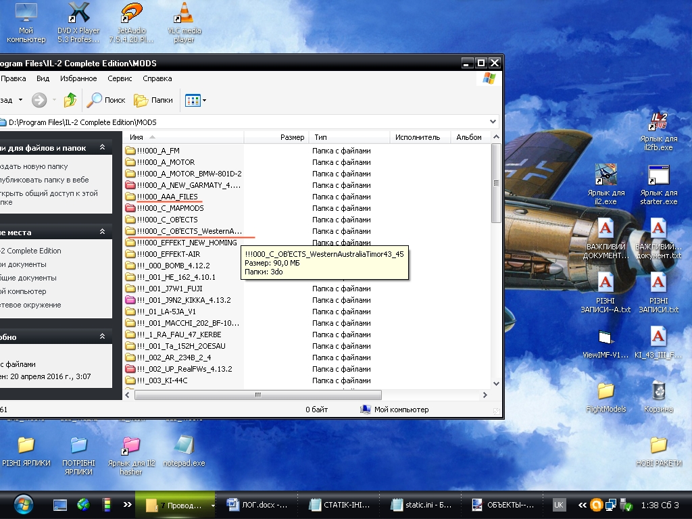Switch to static.ini taskbar window
The image size is (692, 519).
click(x=422, y=505)
